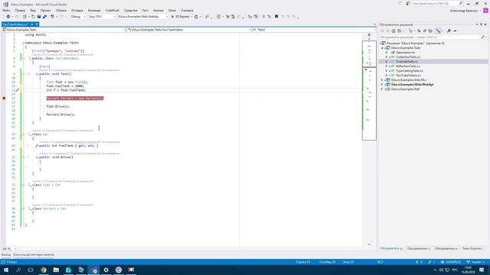Switch to the Team Explorer bottom tab

click(x=473, y=248)
